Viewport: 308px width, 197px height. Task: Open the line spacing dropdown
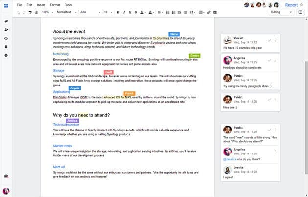(192, 12)
